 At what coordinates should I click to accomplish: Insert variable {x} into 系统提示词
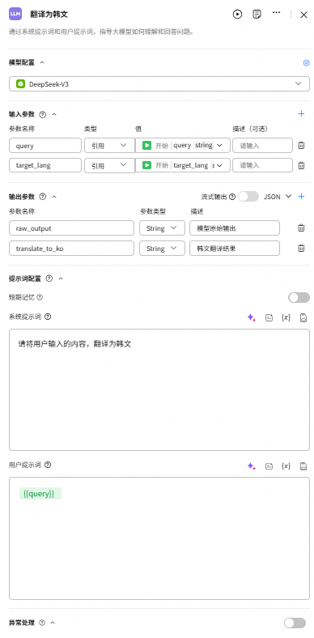coord(286,317)
